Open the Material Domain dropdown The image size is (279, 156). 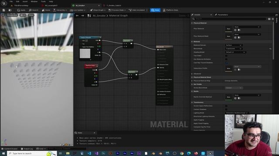234,45
